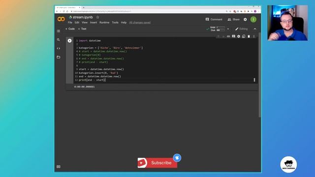Reload the browser page
This screenshot has height=177, width=315.
[x=64, y=11]
